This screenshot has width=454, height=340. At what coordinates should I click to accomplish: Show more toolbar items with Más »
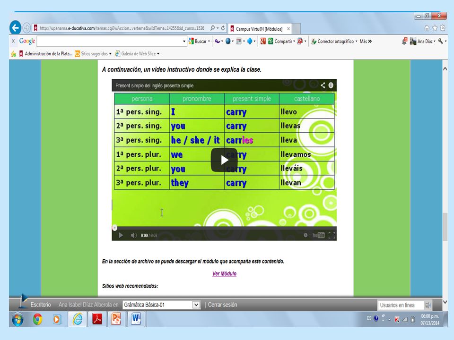click(366, 42)
